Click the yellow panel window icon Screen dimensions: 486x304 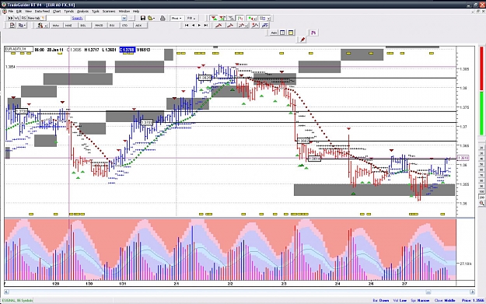(x=291, y=33)
